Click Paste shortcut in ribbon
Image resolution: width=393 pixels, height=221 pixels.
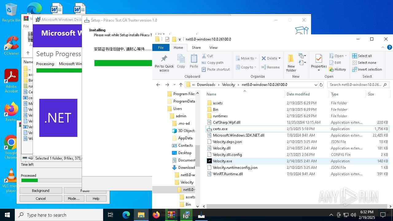tap(216, 69)
